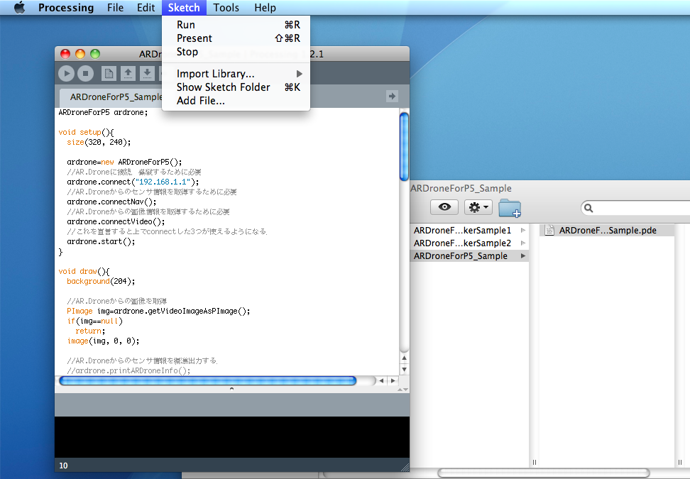Click the image(img, 0, 0); line
Viewport: 690px width, 479px height.
pos(103,341)
